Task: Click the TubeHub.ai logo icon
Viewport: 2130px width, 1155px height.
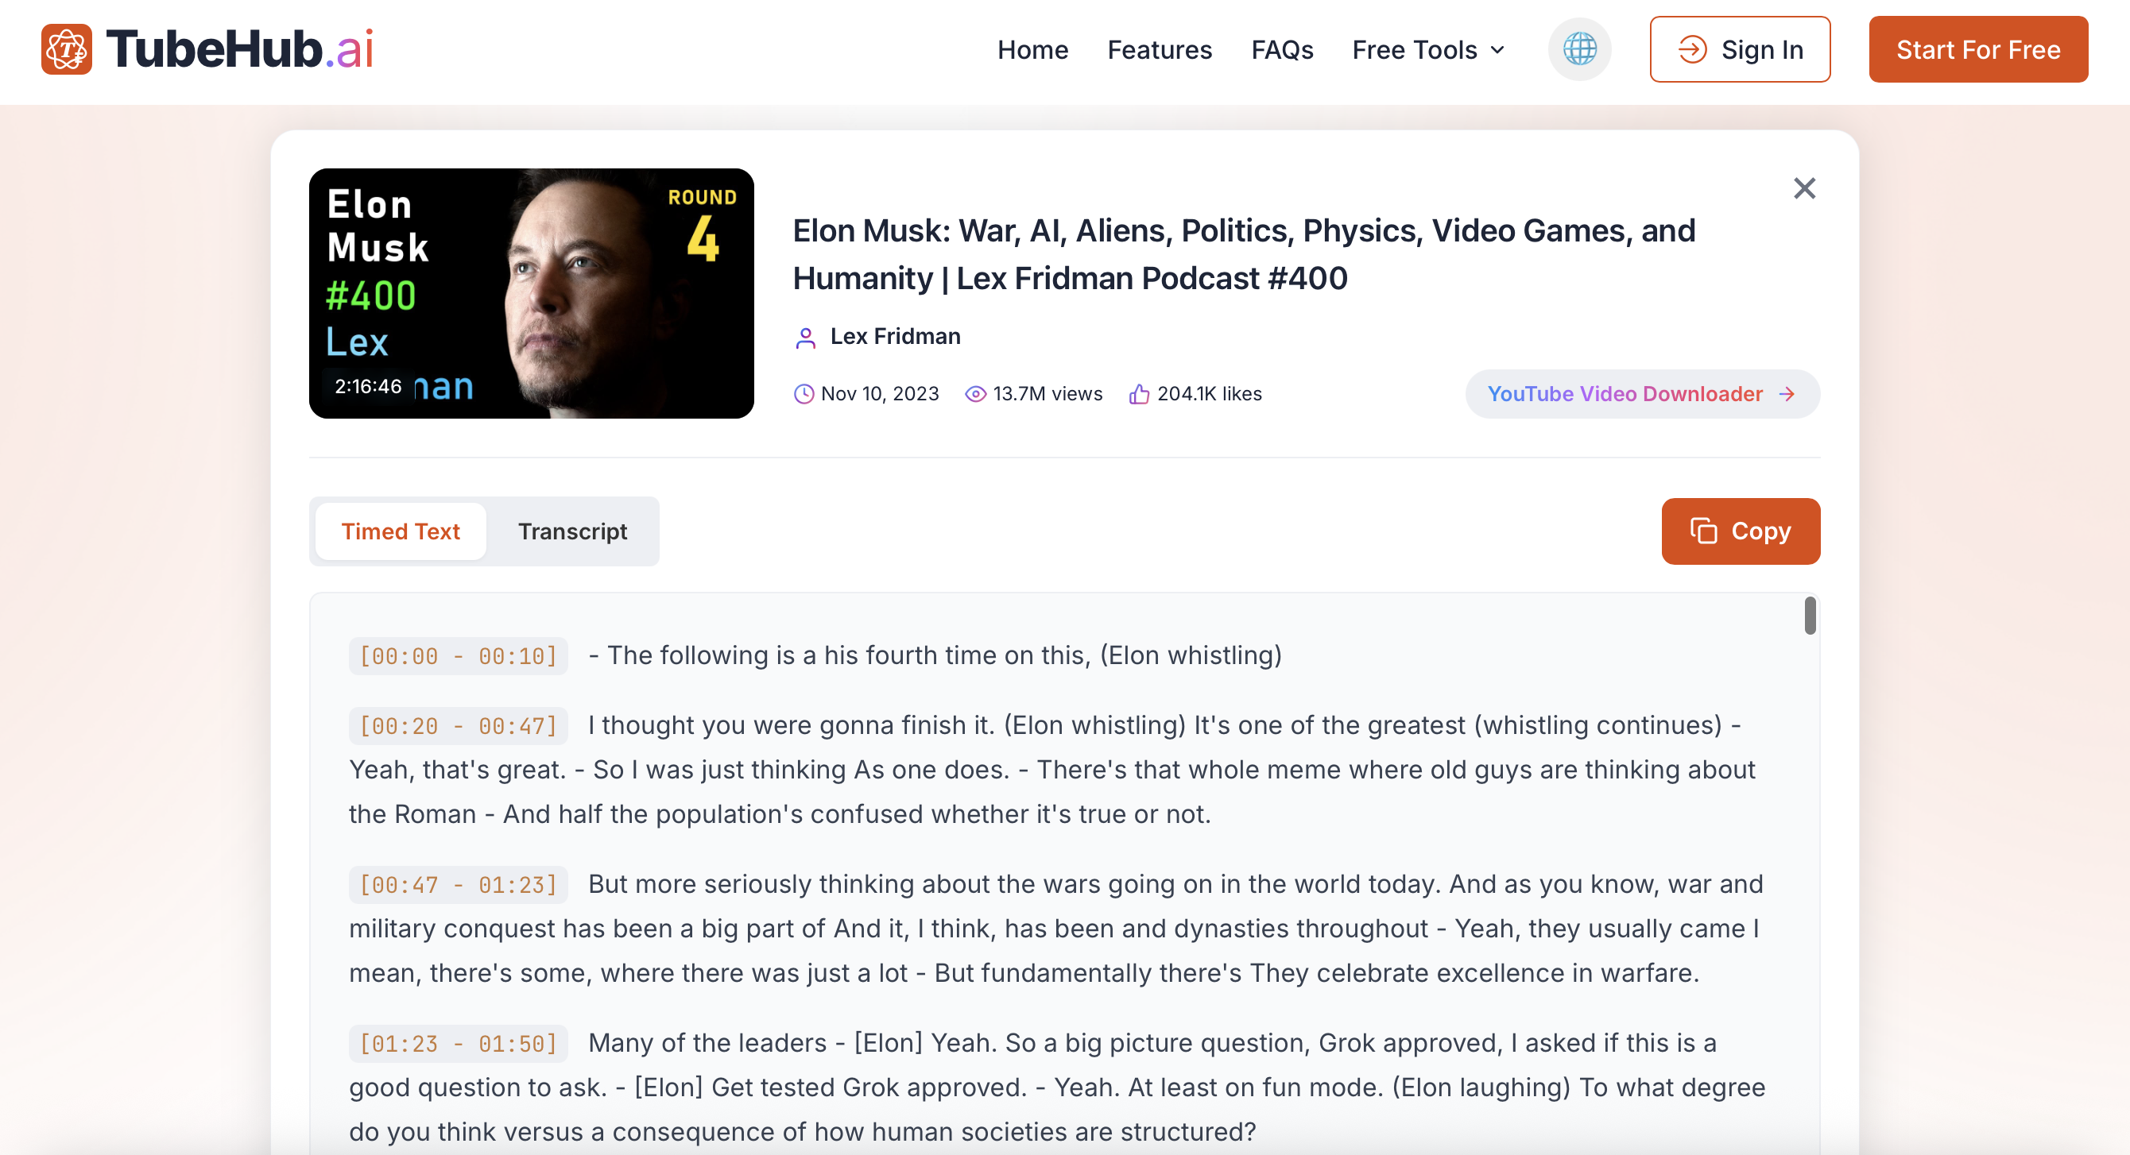Action: (66, 49)
